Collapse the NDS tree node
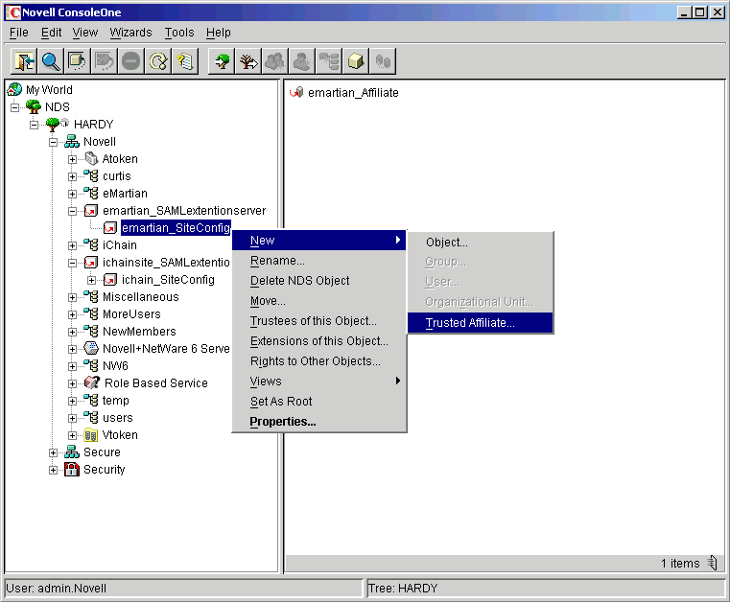The width and height of the screenshot is (730, 602). coord(15,107)
